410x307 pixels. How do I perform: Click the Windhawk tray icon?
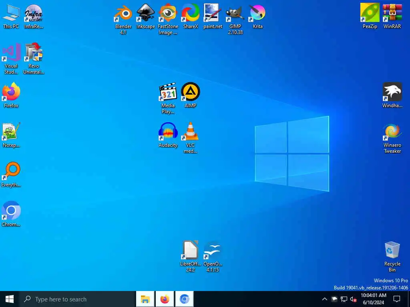[334, 299]
